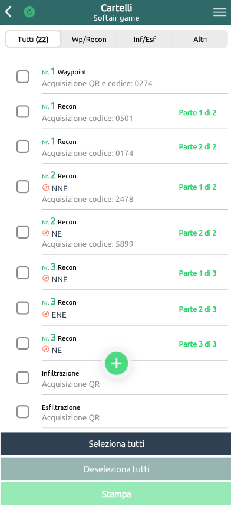Click compass icon on Recon 2 NE row
This screenshot has width=231, height=506.
click(x=46, y=233)
